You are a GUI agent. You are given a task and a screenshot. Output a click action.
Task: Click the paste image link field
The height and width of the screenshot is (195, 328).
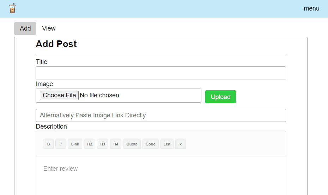pos(161,115)
